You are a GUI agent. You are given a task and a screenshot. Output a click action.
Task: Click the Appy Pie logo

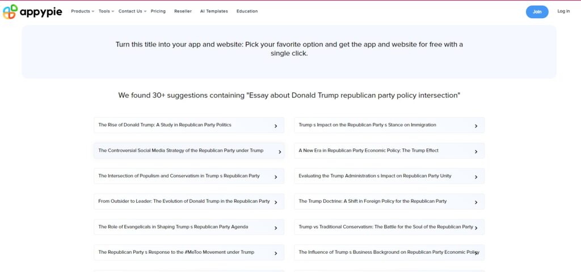tap(32, 11)
